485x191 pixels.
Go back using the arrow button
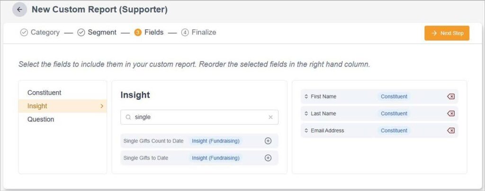(19, 9)
